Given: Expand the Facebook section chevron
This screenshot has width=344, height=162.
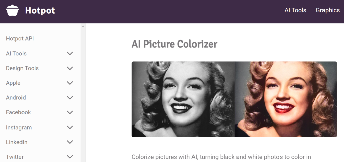Looking at the screenshot, I should (70, 112).
